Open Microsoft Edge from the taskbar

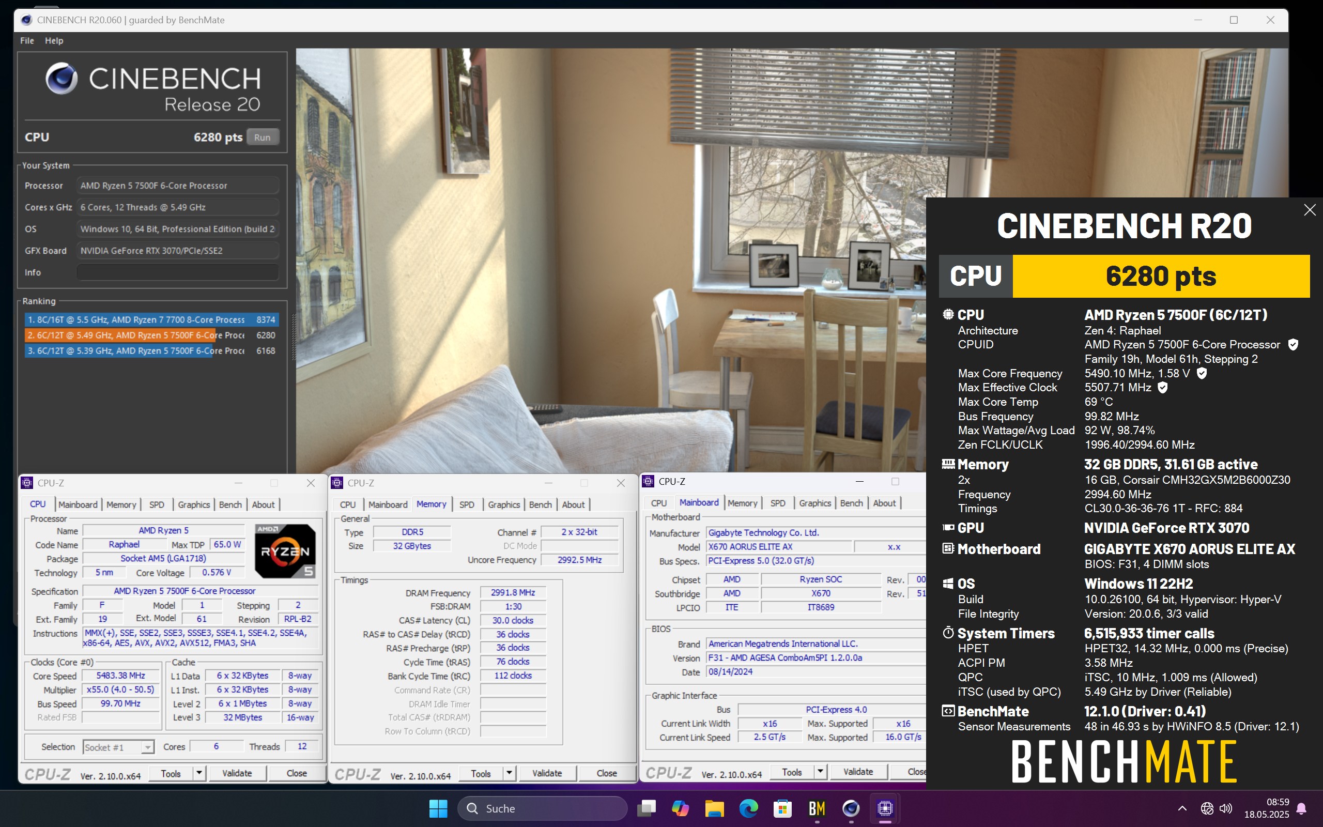[x=748, y=808]
